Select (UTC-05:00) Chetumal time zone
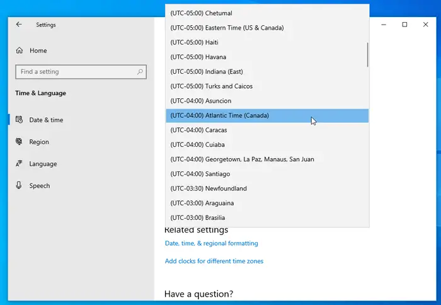Screen dimensions: 441x305 (267, 13)
